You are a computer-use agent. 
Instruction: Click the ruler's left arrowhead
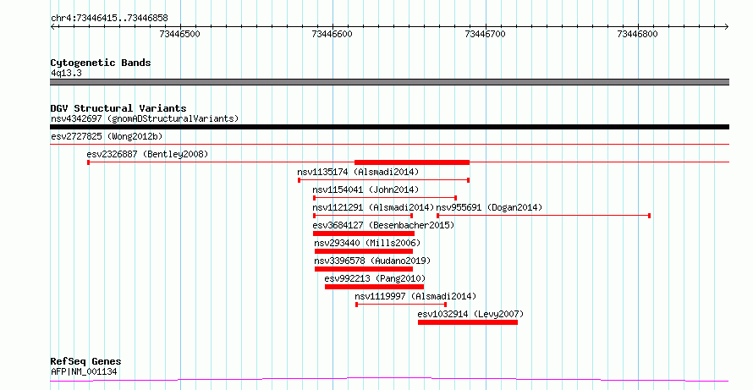click(52, 26)
